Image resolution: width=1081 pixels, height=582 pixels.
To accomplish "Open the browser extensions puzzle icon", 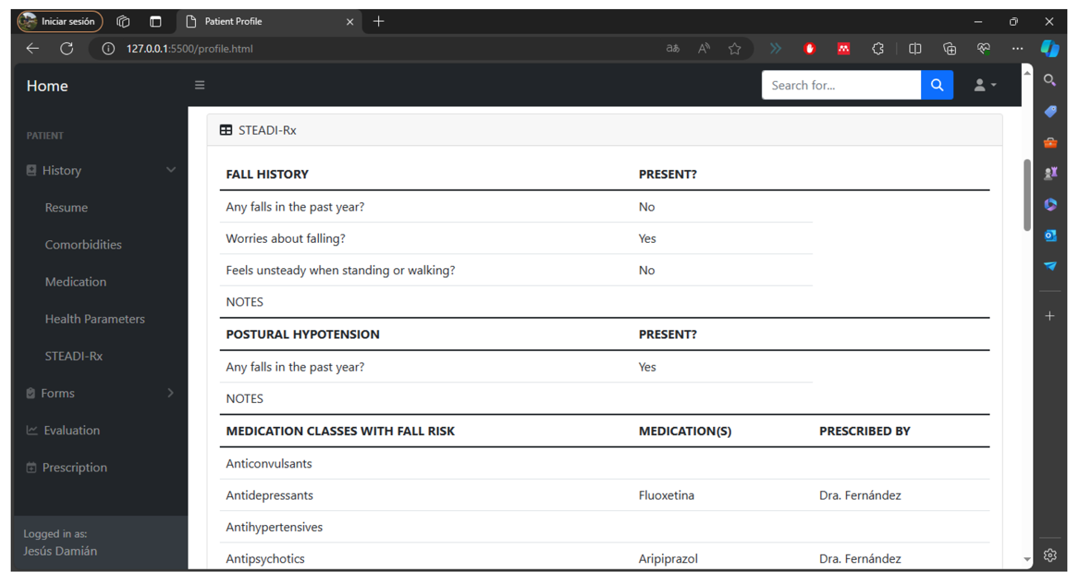I will pyautogui.click(x=878, y=49).
